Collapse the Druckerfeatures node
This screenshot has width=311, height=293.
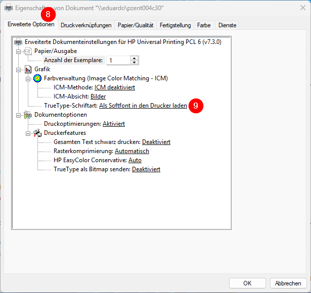[x=28, y=134]
